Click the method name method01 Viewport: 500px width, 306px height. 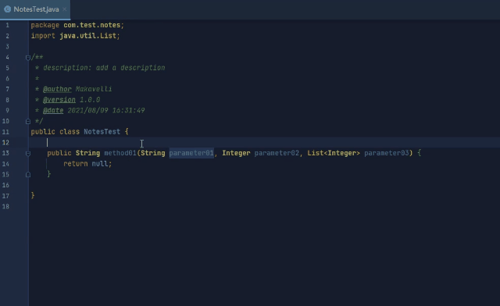pos(120,153)
